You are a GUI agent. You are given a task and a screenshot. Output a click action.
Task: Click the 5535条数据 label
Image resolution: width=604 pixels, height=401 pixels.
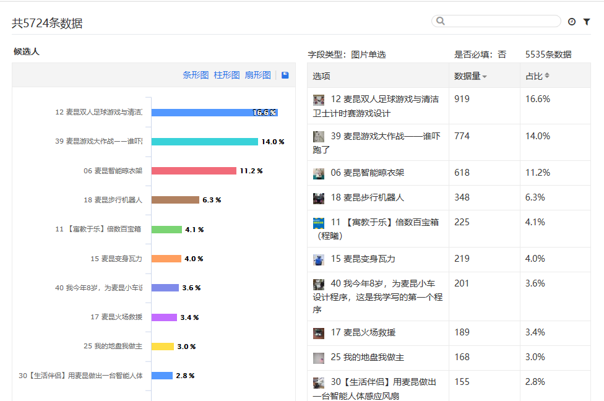click(x=548, y=54)
